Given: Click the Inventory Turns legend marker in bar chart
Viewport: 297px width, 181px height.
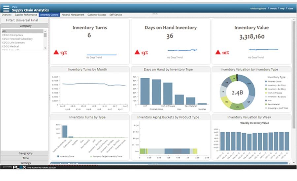Looking at the screenshot, I should pyautogui.click(x=58, y=156).
